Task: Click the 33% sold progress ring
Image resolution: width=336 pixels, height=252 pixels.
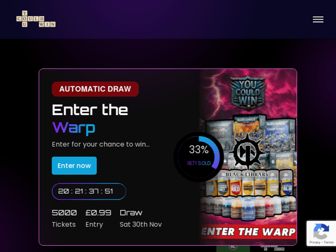Action: click(x=198, y=157)
